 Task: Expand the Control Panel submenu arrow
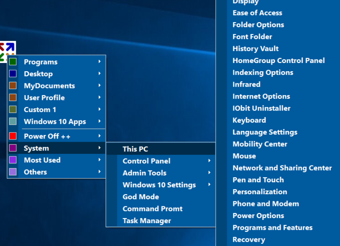[209, 161]
